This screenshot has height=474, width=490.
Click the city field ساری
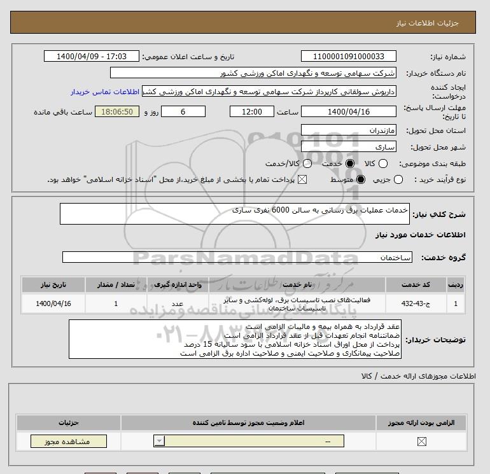(x=349, y=146)
